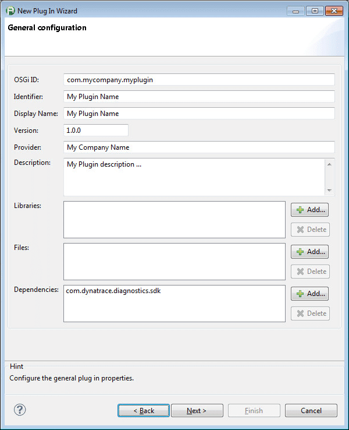Open the help question mark icon
Screen dimensions: 349x430
click(20, 410)
